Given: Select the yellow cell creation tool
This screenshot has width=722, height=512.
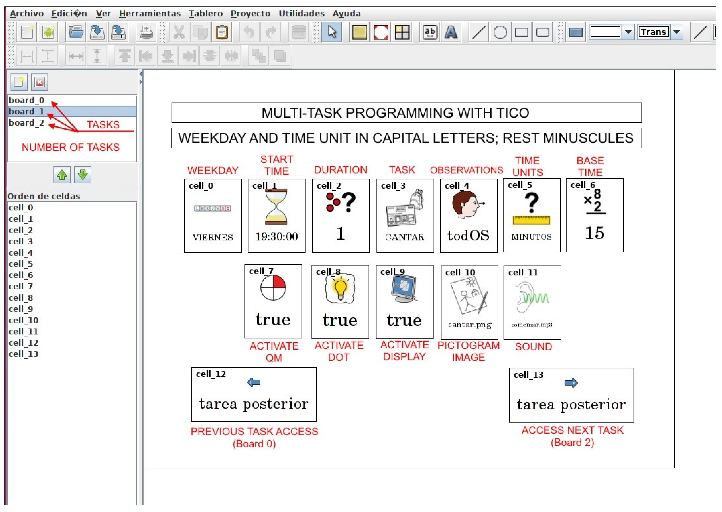Looking at the screenshot, I should [x=359, y=32].
